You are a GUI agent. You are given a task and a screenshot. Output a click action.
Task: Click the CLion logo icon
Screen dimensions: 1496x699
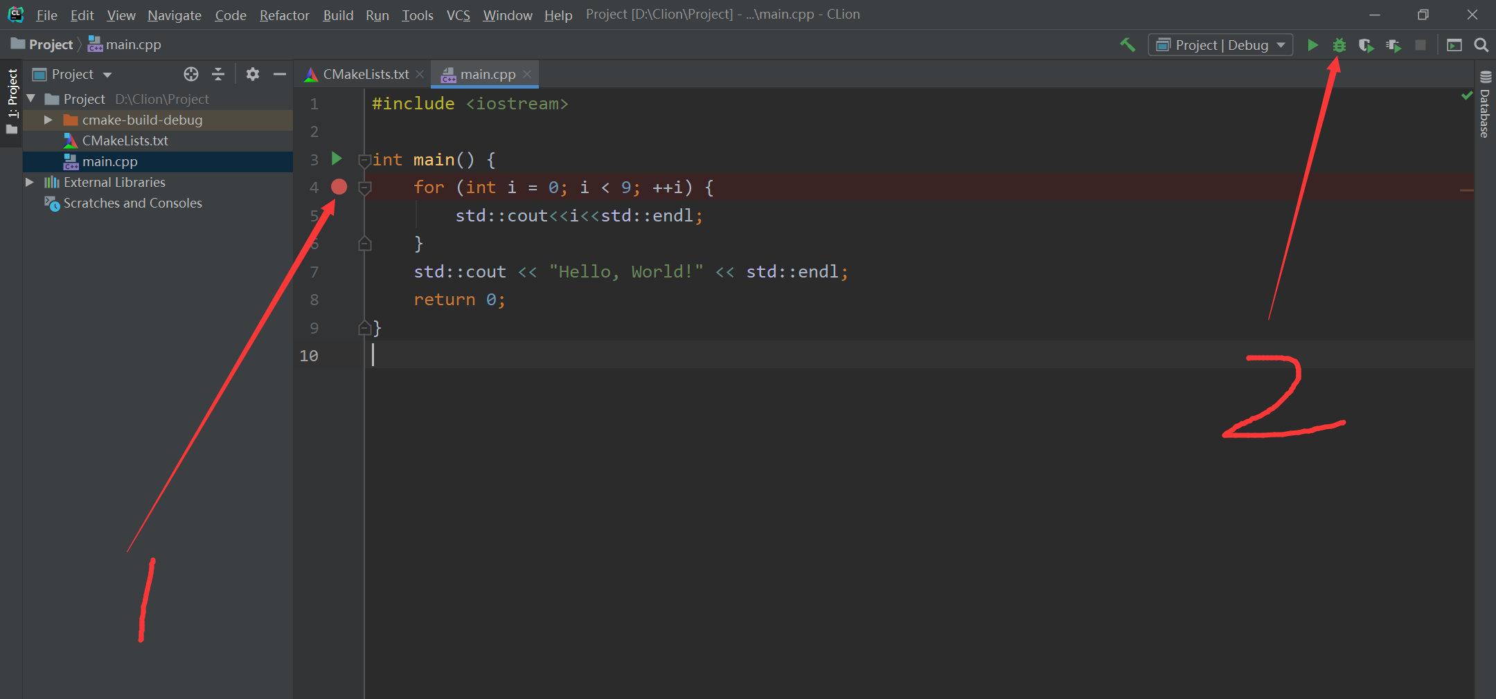coord(15,14)
